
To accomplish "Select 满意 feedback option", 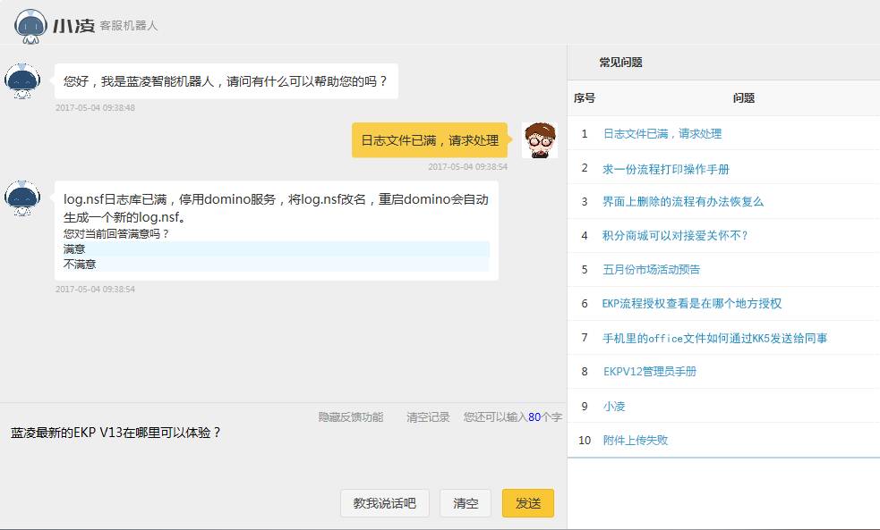I will coord(276,249).
